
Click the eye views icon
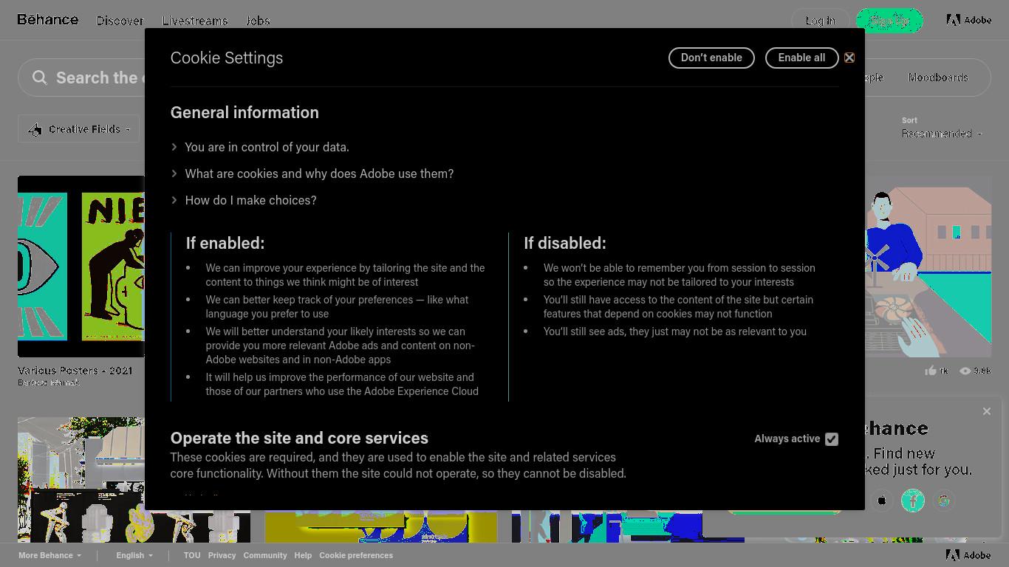point(965,371)
